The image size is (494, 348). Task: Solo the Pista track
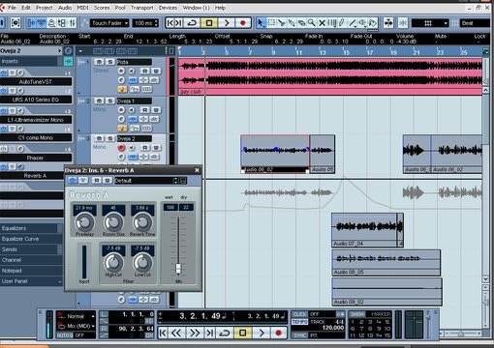click(x=109, y=62)
